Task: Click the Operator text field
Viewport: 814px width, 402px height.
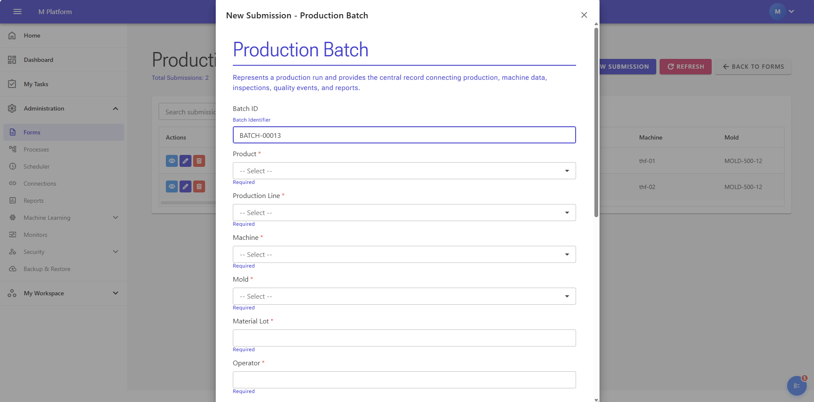Action: [x=404, y=380]
